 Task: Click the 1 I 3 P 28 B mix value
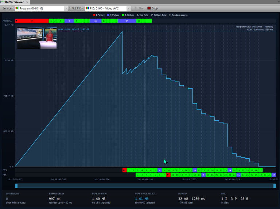tap(235, 199)
